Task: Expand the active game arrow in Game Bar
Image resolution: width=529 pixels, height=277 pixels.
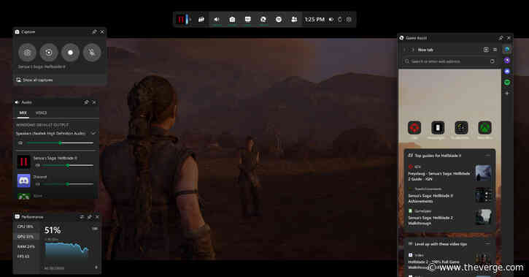Action: point(190,20)
